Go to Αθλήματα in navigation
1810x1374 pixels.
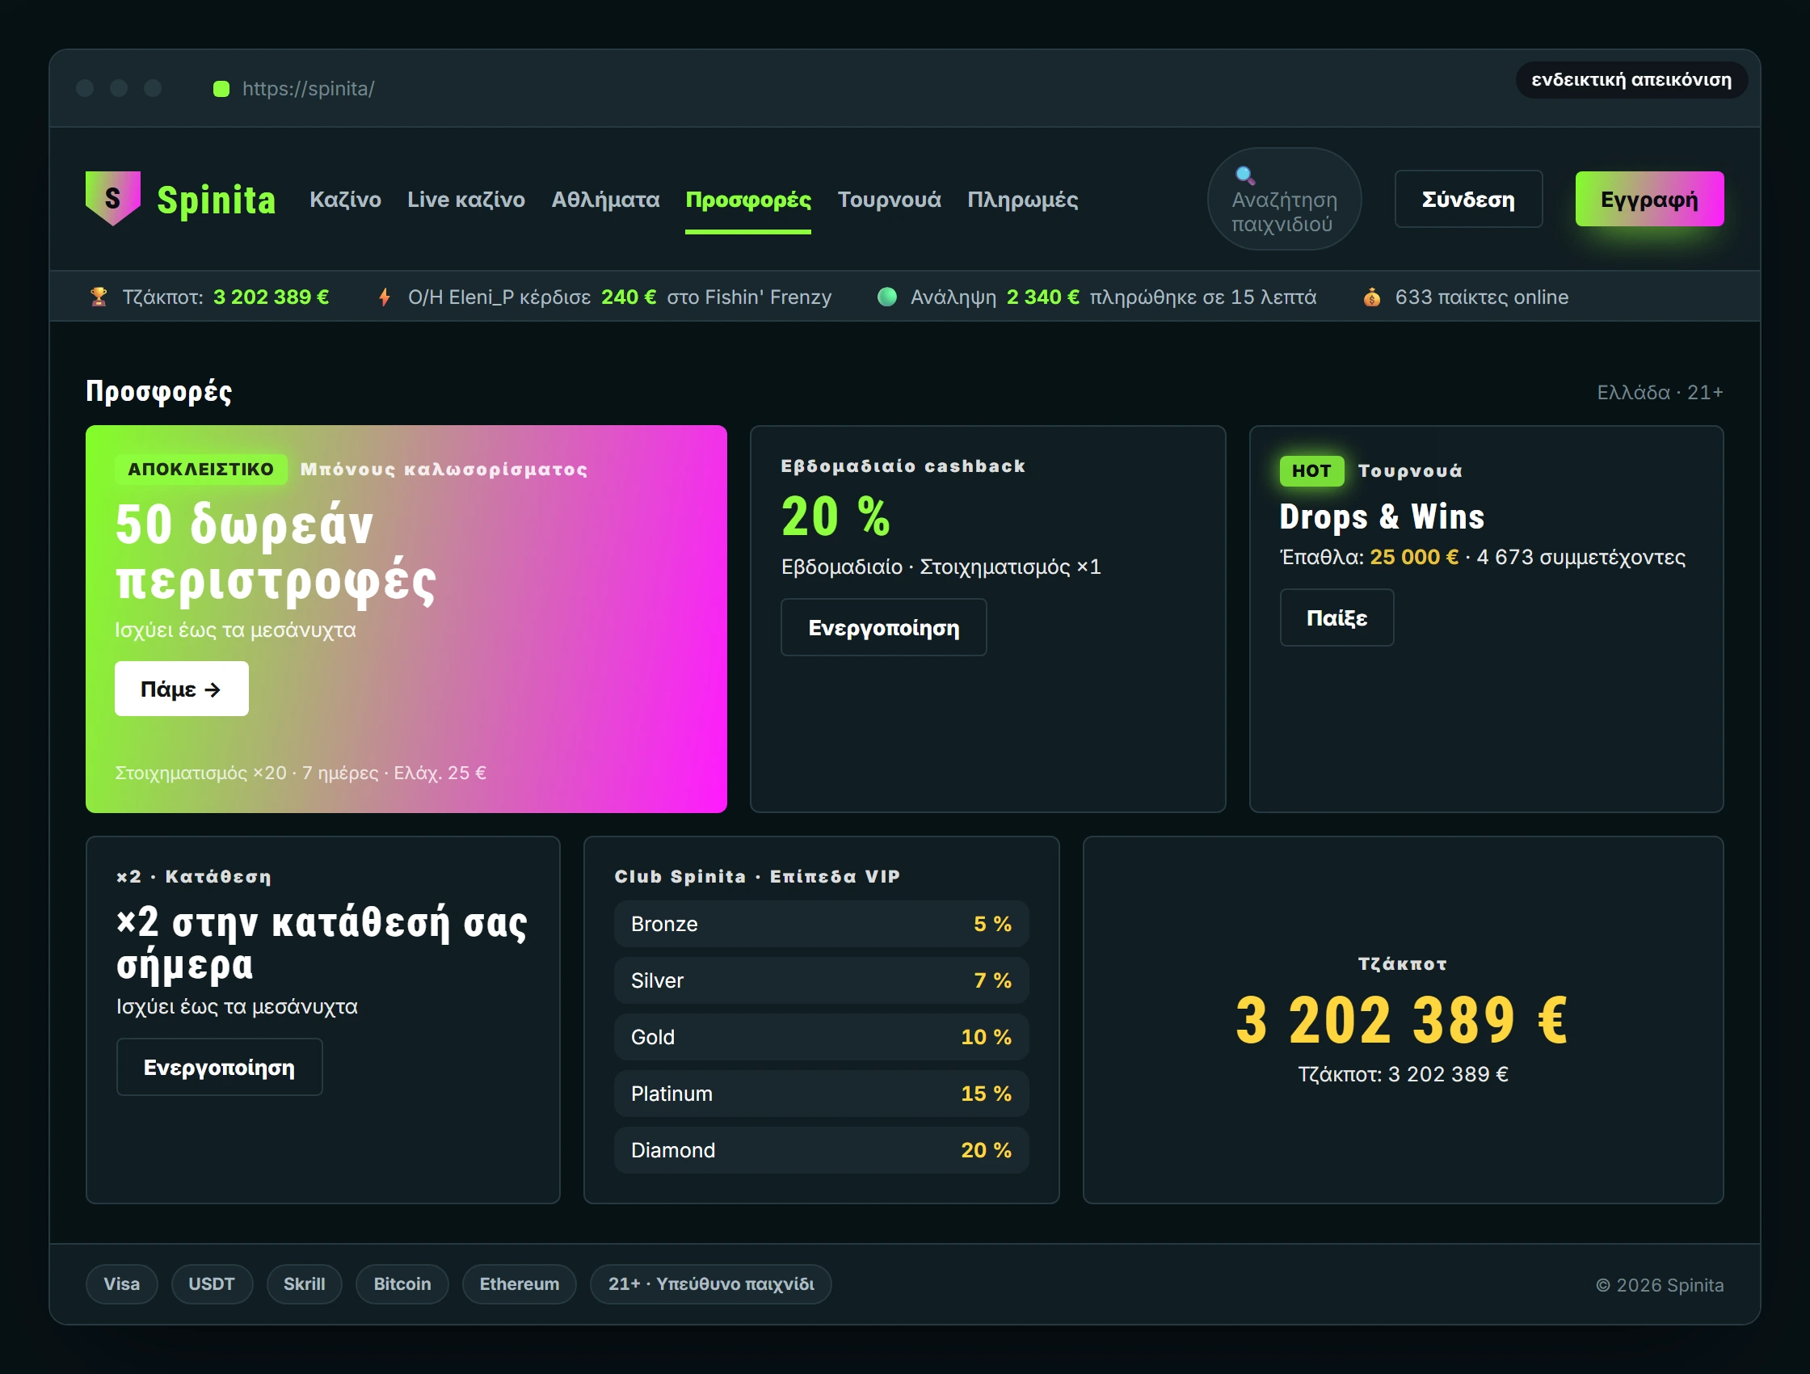[x=605, y=200]
